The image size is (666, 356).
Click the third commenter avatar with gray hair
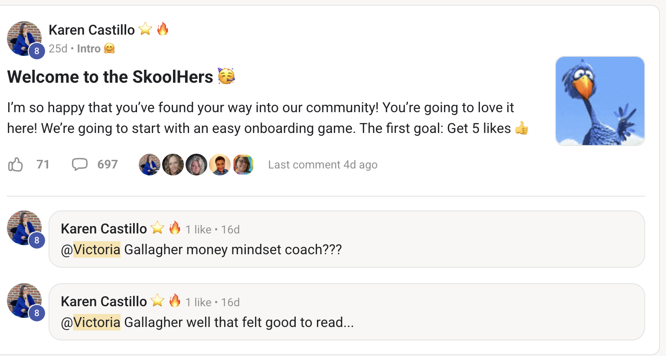tap(196, 165)
